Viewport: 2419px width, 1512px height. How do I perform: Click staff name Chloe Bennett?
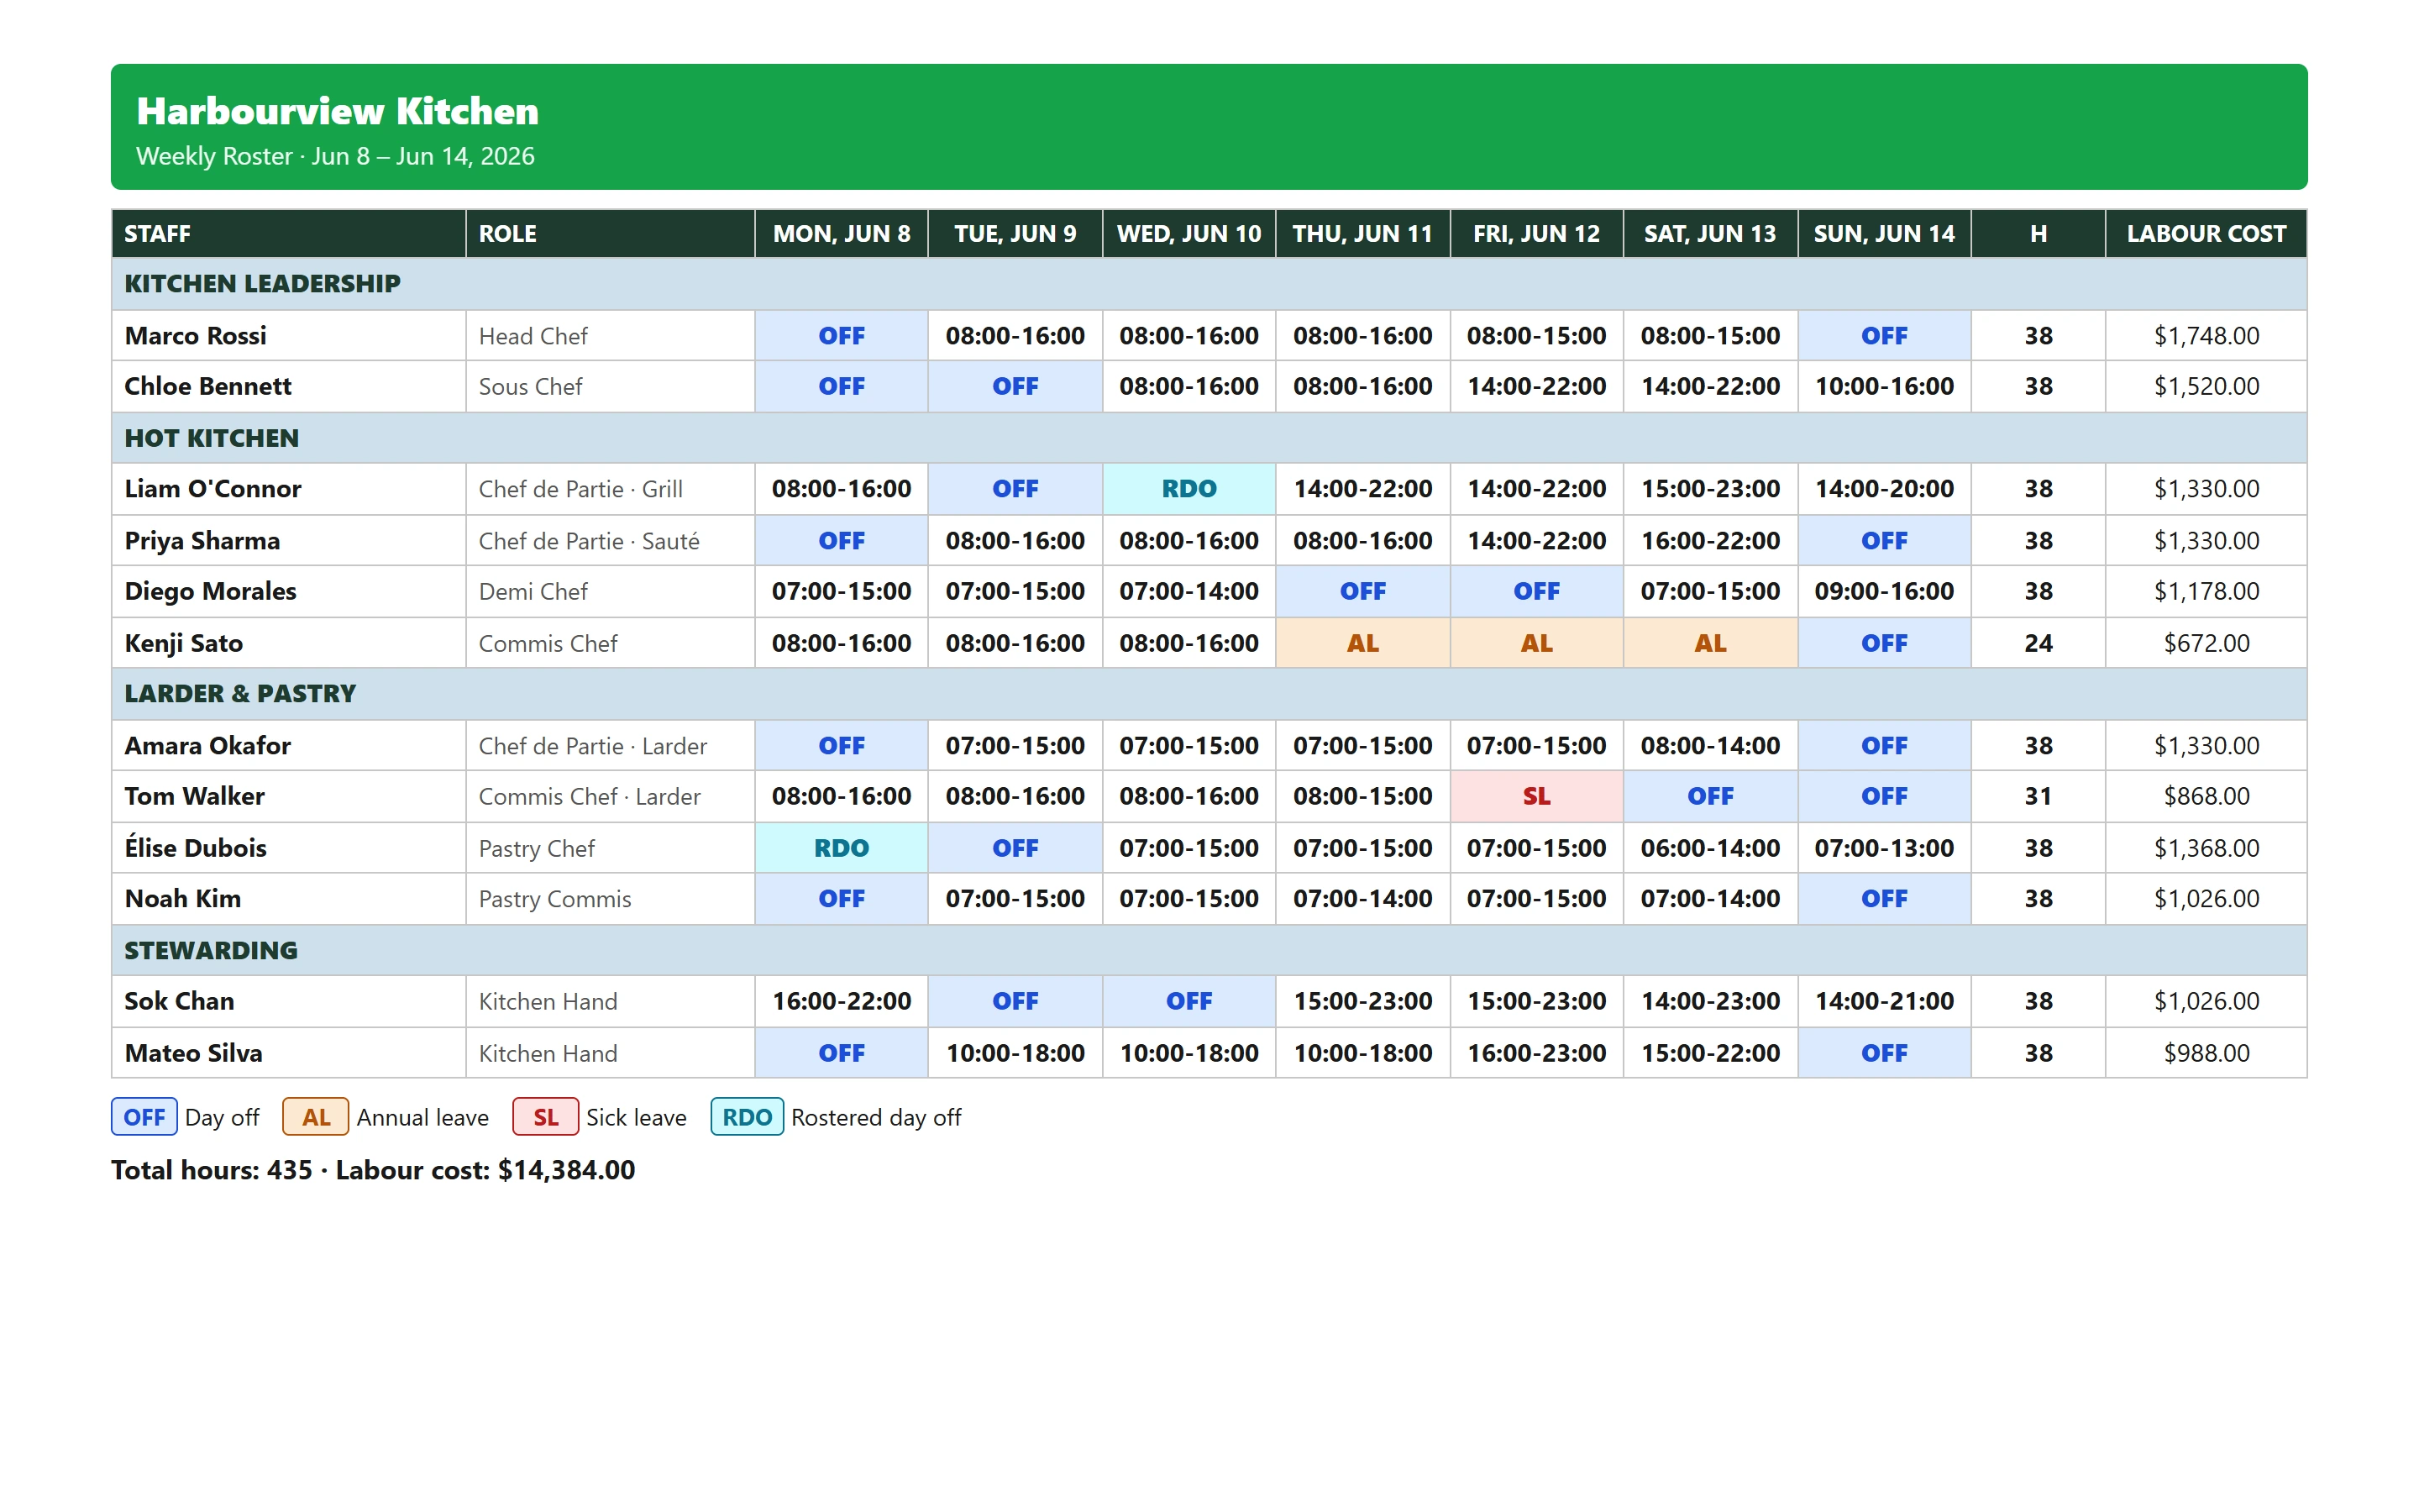(x=208, y=386)
